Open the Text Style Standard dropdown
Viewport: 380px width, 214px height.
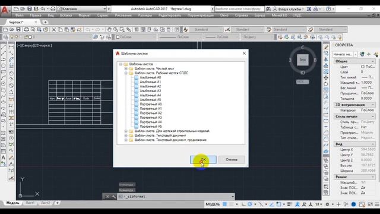[x=207, y=30]
